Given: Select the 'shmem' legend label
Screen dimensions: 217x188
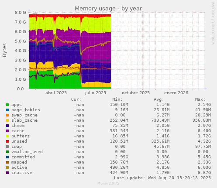Looking at the screenshot, I should (18, 126).
